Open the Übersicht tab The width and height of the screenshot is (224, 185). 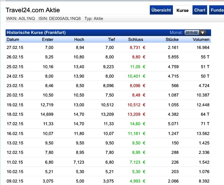click(x=161, y=10)
